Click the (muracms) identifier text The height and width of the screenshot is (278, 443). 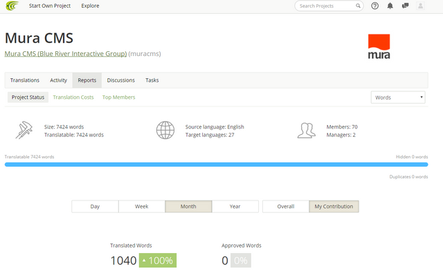click(x=145, y=54)
